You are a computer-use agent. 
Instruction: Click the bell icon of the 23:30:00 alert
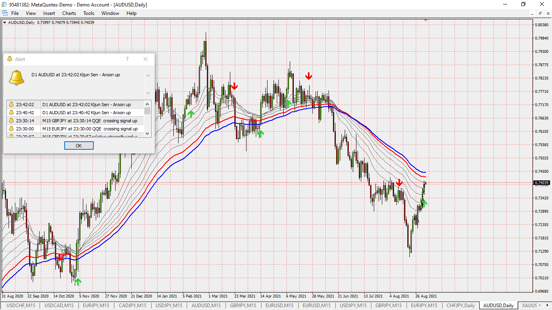[11, 129]
